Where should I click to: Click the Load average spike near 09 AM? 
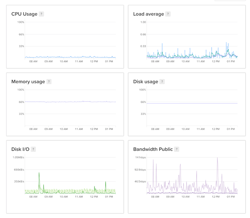coord(162,44)
